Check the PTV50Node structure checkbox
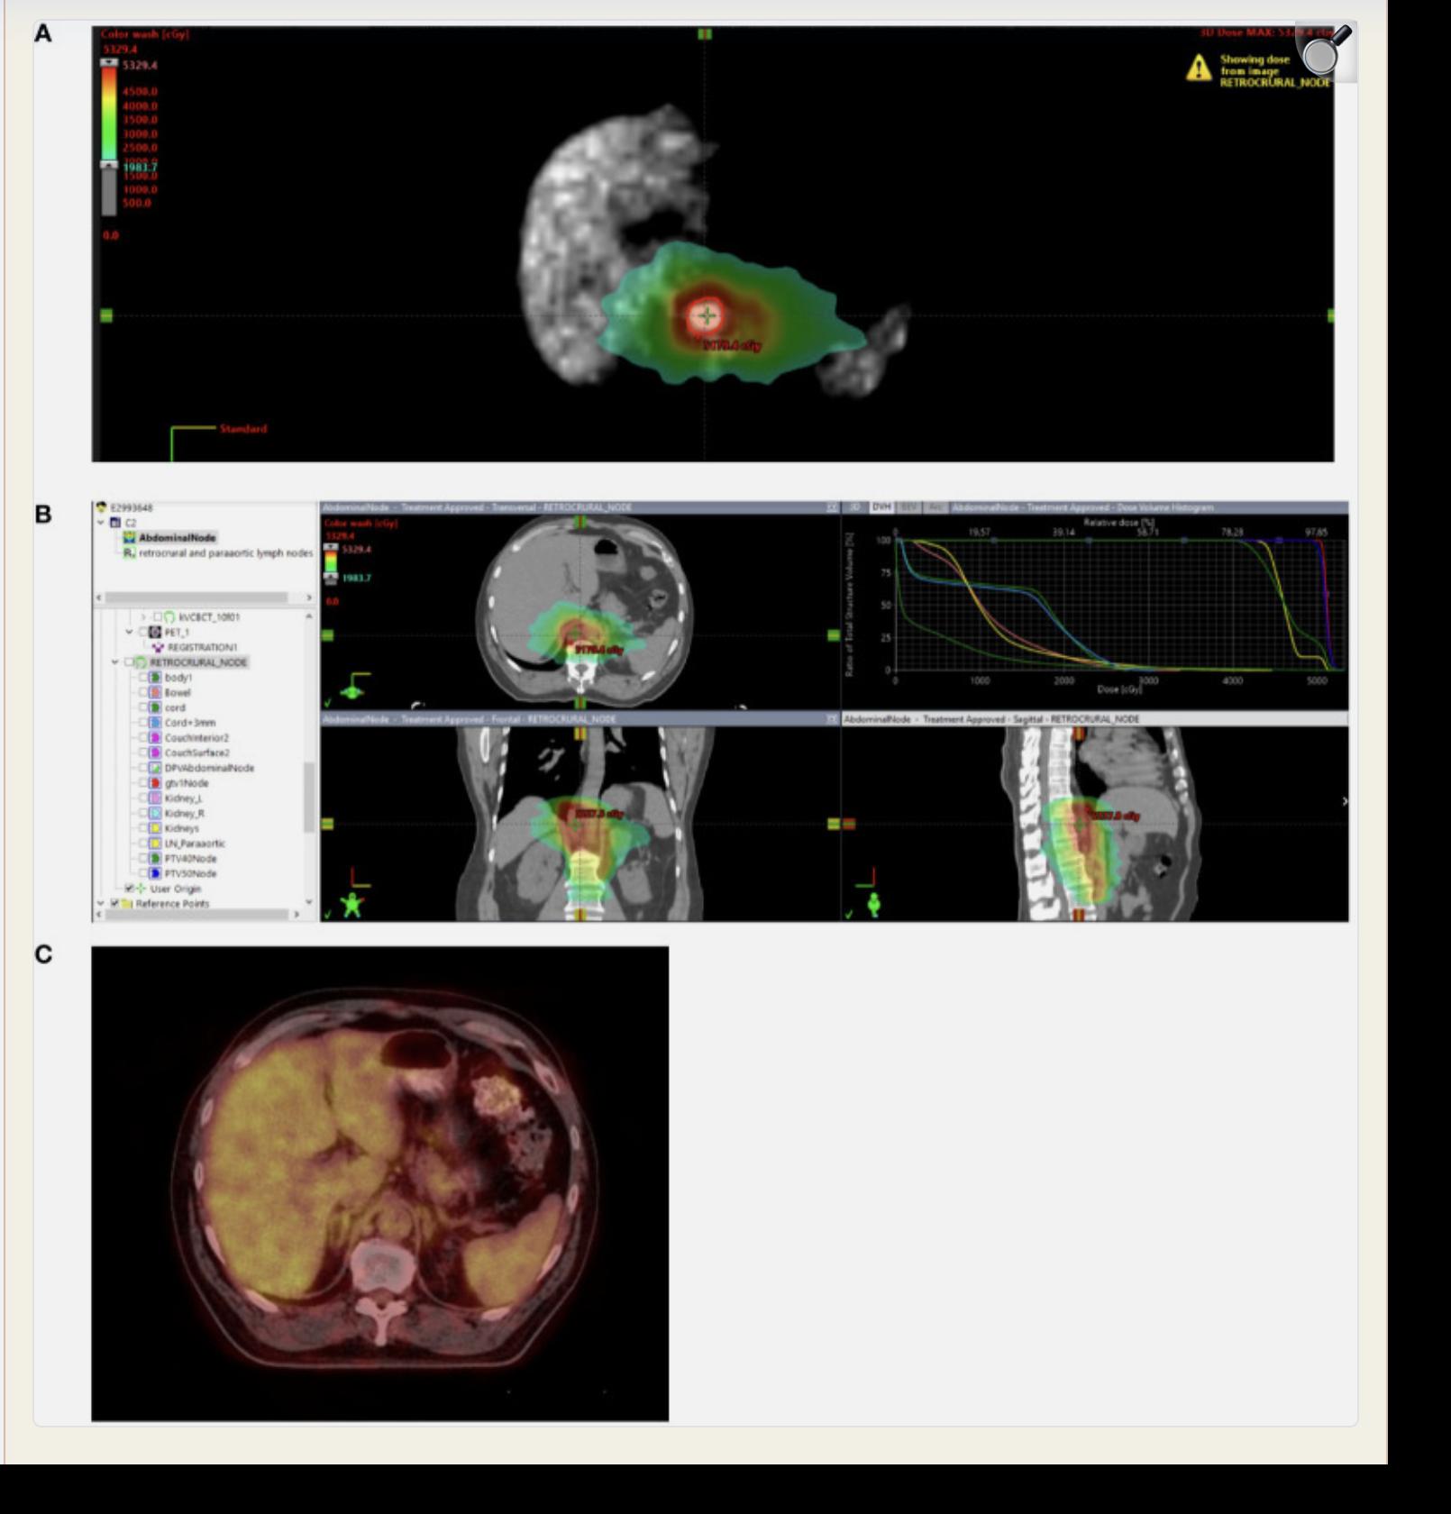This screenshot has width=1451, height=1514. pyautogui.click(x=143, y=874)
